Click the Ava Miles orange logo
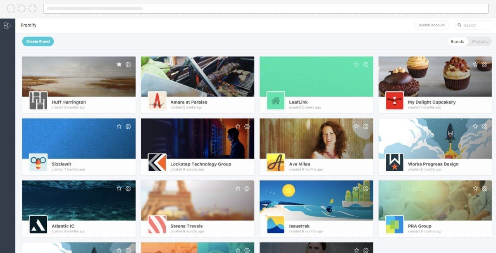This screenshot has height=253, width=496. 276,163
